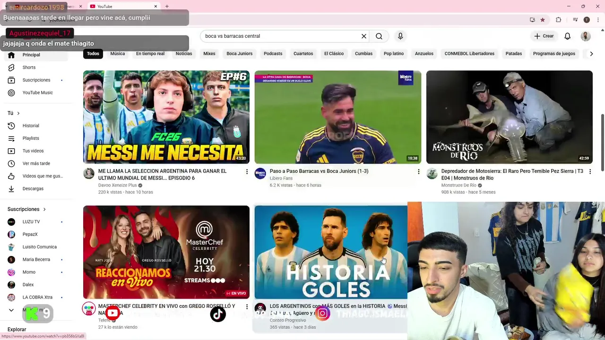The width and height of the screenshot is (605, 340).
Task: Open the LA COBRA Xtra channel subscription
Action: coord(36,297)
